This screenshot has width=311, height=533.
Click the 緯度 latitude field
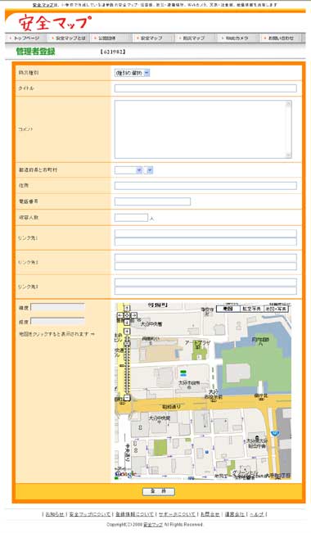point(57,307)
